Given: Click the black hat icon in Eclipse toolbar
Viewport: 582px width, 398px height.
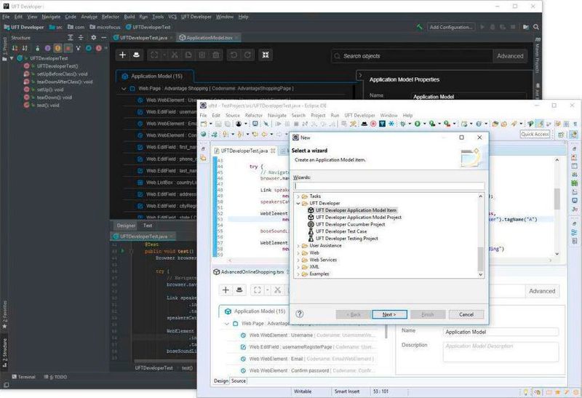Looking at the screenshot, I should [364, 124].
